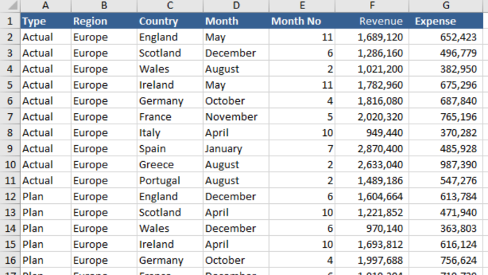
Task: Select expense value 382,950
Action: click(x=446, y=69)
